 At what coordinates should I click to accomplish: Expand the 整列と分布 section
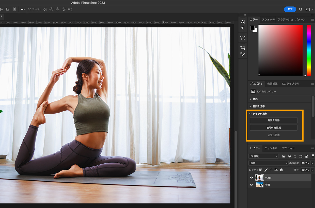click(250, 107)
